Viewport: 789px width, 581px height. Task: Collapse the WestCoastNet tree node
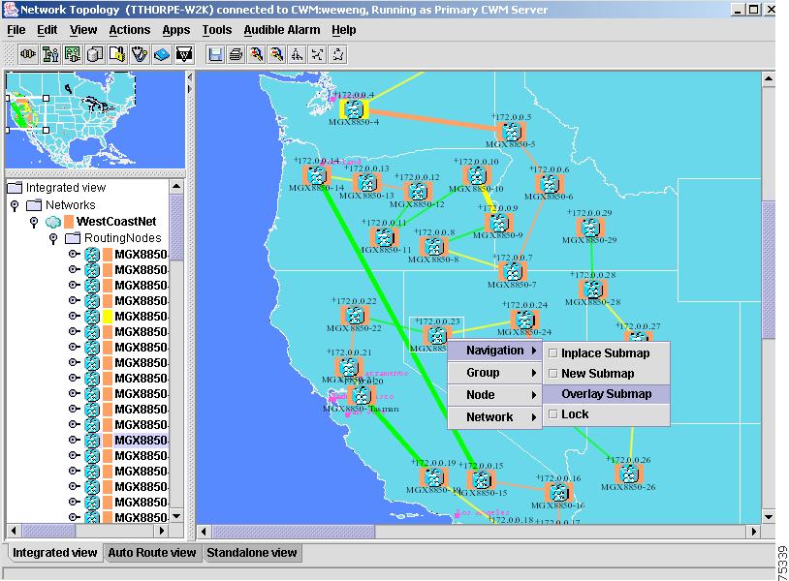(x=34, y=222)
